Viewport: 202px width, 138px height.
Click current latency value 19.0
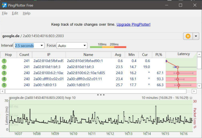146,67
